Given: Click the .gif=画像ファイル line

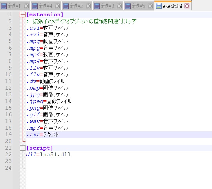Looking at the screenshot, I should tap(47, 115).
